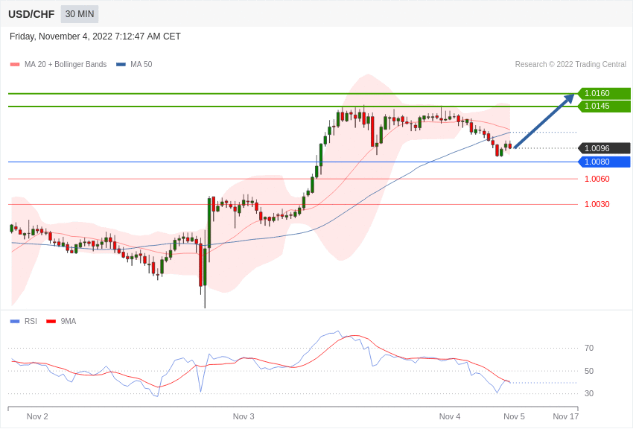Viewport: 633px width, 429px height.
Task: Click the Nov 3 date axis label
Action: coord(244,416)
